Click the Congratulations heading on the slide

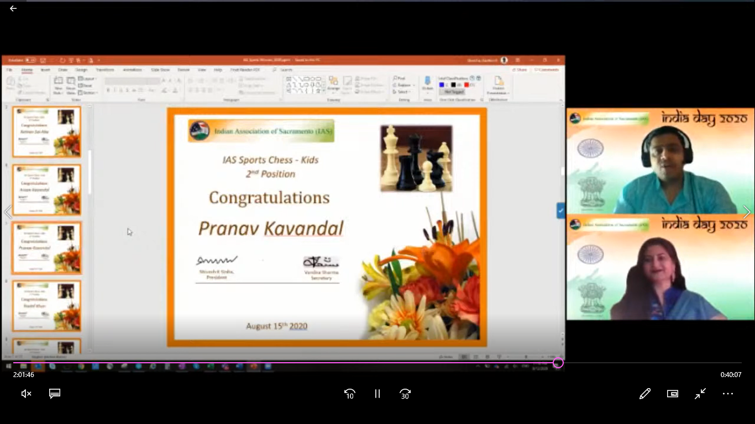coord(269,198)
